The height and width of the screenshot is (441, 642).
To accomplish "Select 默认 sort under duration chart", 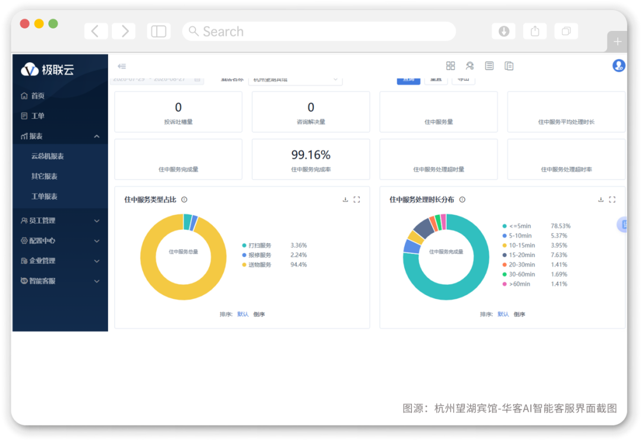I will tap(503, 315).
